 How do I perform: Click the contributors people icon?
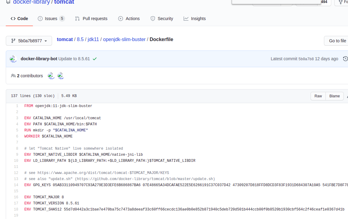point(13,76)
